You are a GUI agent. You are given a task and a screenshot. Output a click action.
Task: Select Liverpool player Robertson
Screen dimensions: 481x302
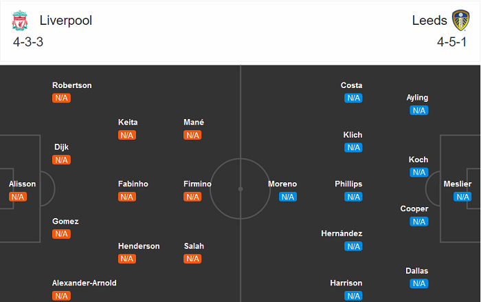(x=72, y=85)
